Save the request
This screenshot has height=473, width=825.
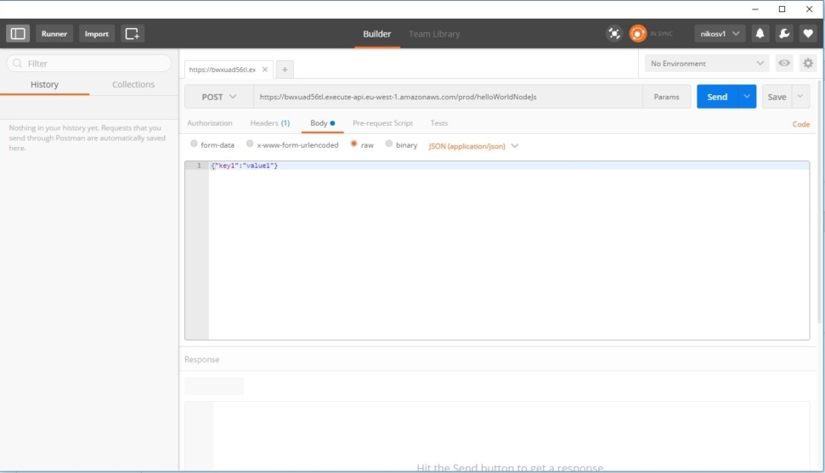click(x=777, y=97)
